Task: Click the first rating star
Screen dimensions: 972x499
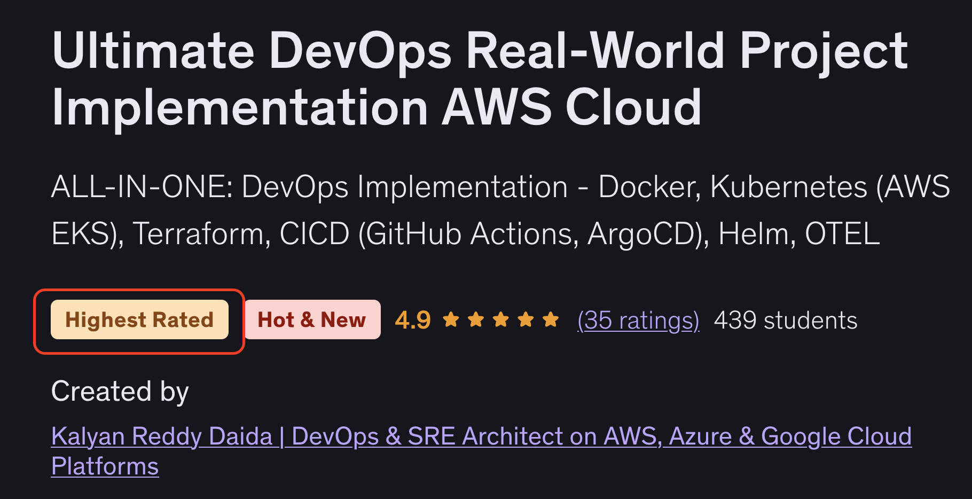Action: click(x=451, y=319)
